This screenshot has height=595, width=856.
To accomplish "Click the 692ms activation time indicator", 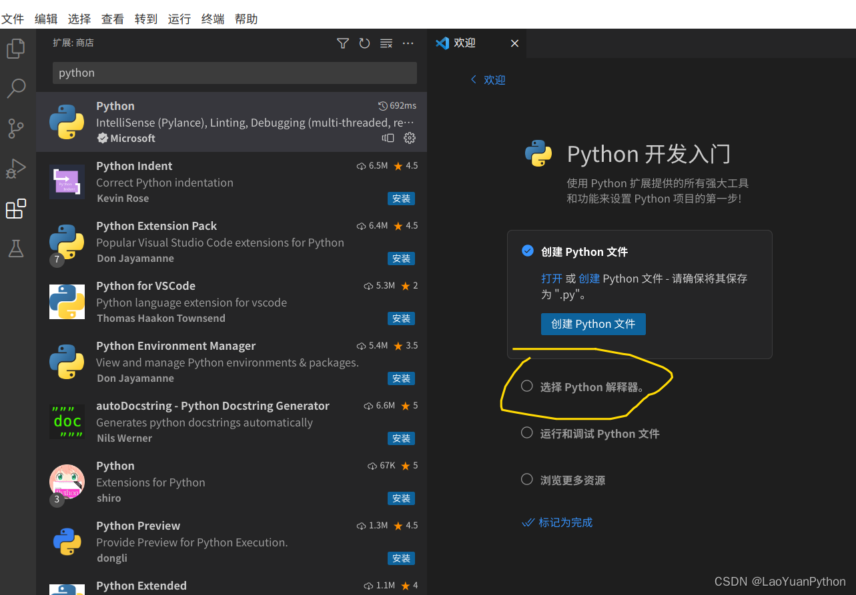I will pos(397,106).
